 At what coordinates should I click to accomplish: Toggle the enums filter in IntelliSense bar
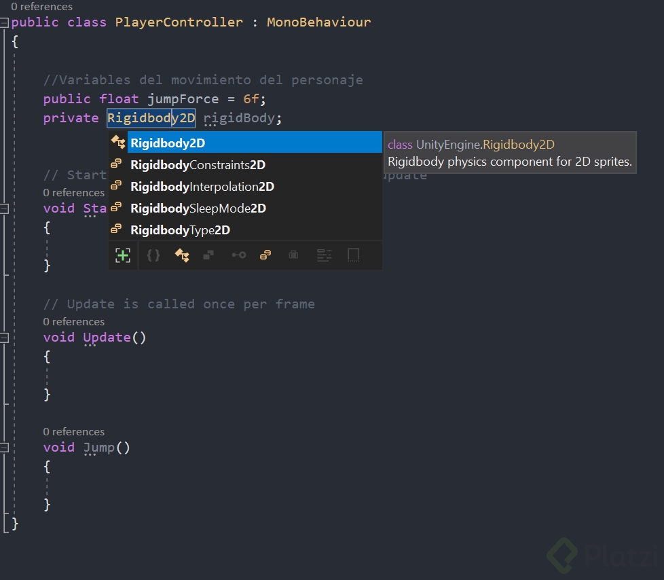point(265,255)
